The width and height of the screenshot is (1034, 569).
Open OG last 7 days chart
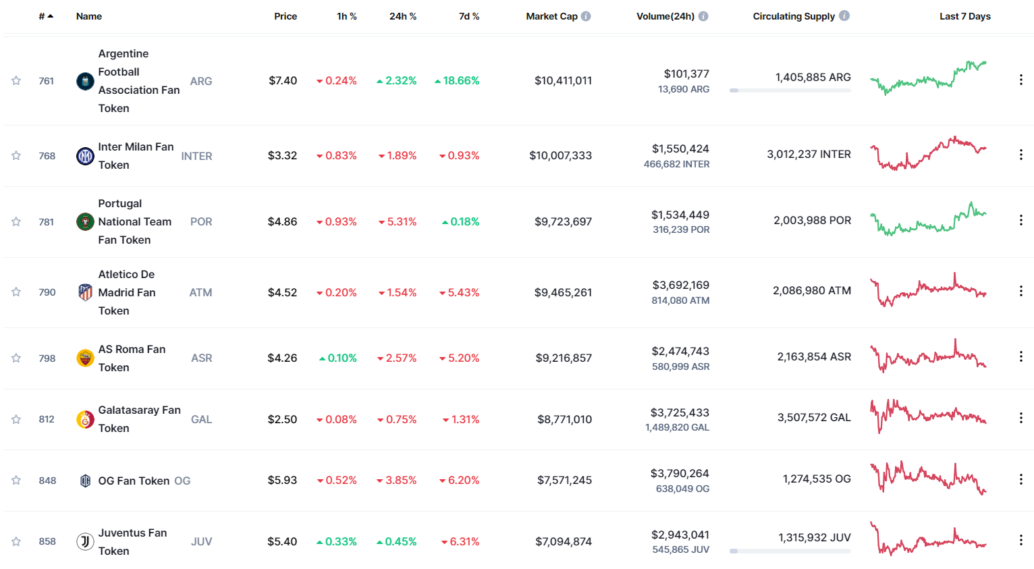pyautogui.click(x=928, y=478)
